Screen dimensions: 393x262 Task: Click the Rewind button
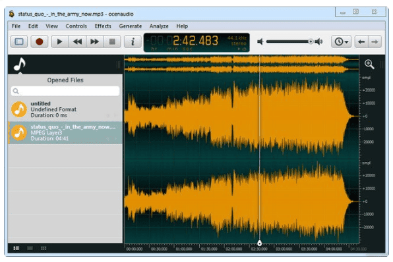[x=77, y=41]
